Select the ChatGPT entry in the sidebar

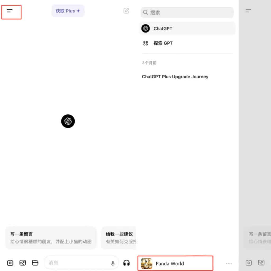click(x=187, y=29)
